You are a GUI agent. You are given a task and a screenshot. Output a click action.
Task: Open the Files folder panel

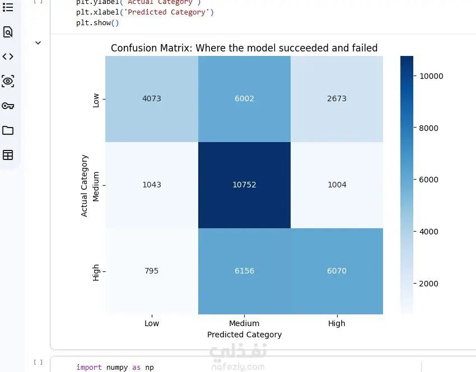[8, 130]
